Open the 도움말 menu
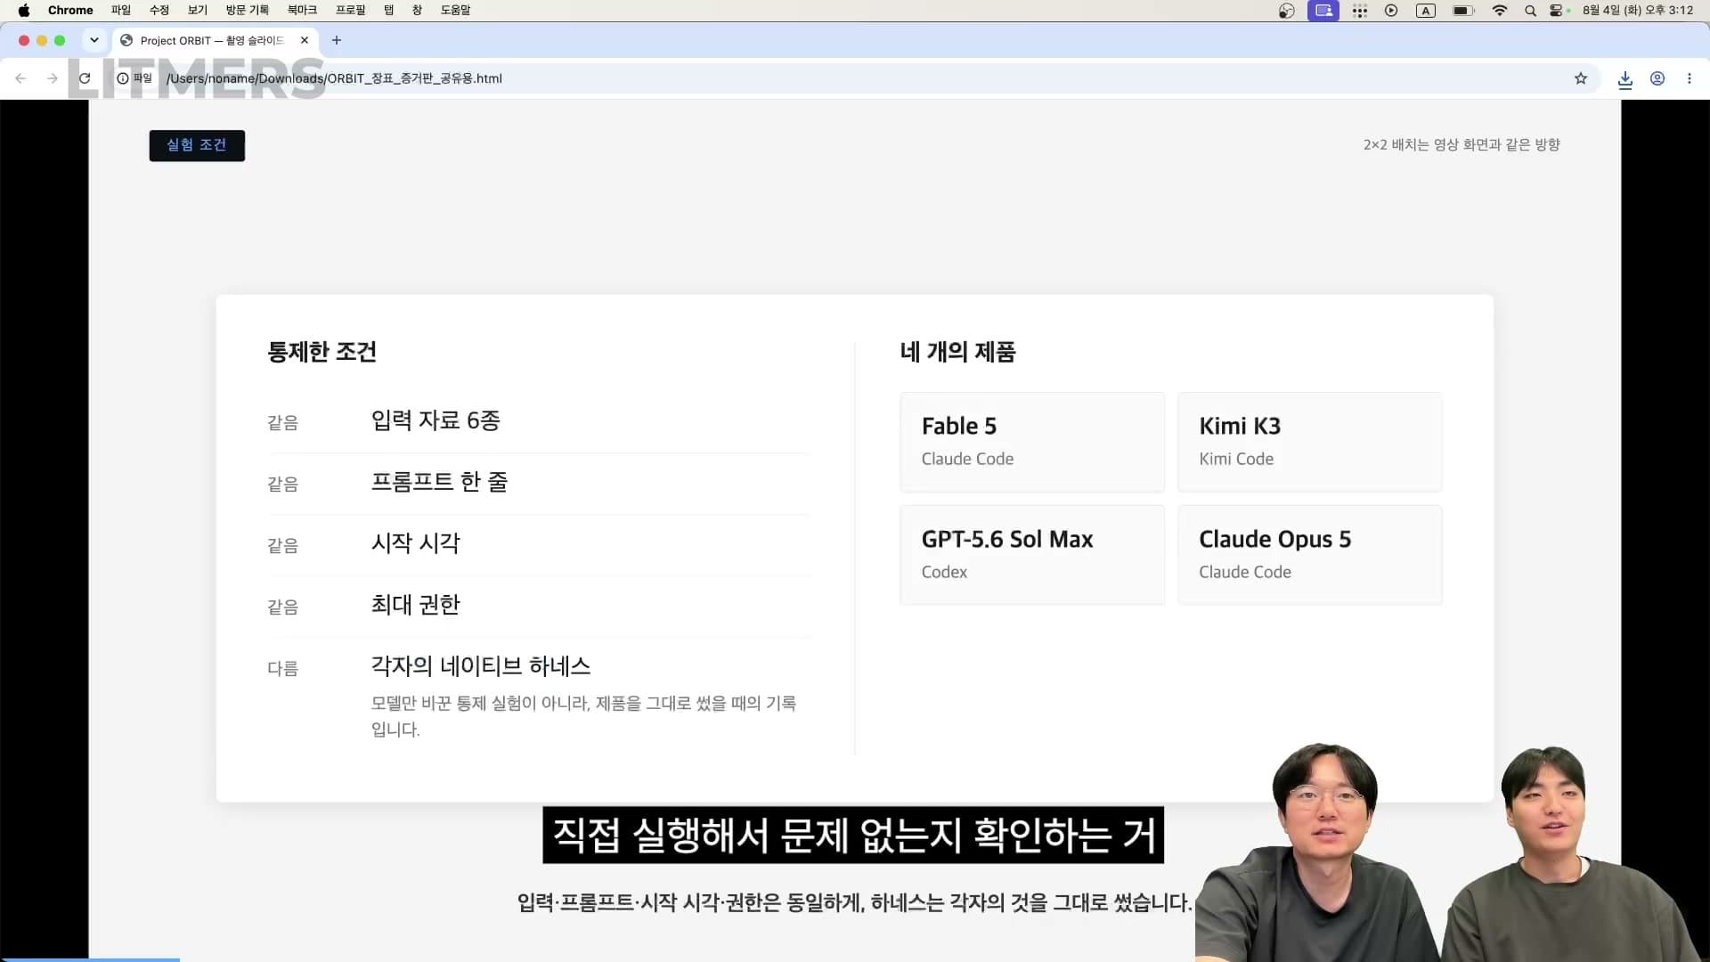The width and height of the screenshot is (1710, 962). 455,11
